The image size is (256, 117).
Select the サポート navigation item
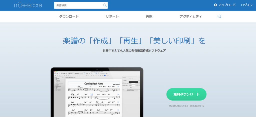click(x=112, y=16)
